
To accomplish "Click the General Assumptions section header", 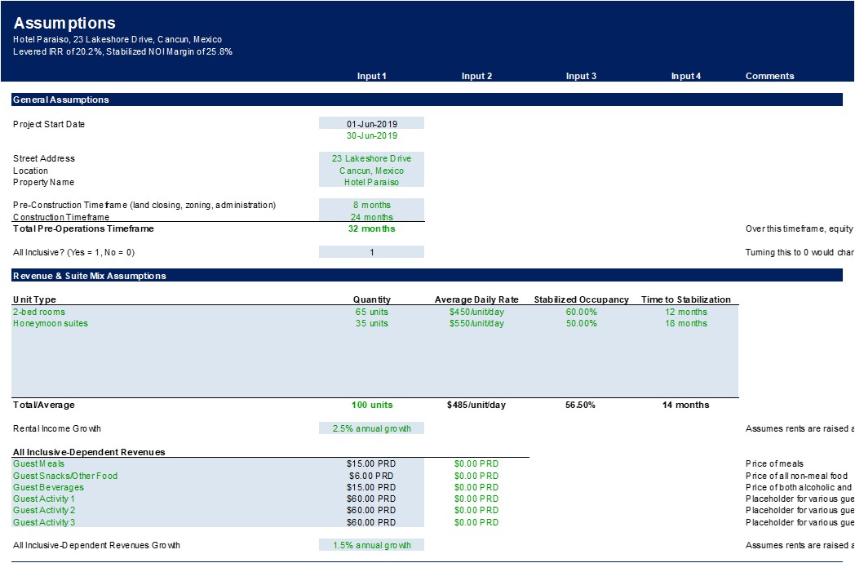I will point(427,100).
